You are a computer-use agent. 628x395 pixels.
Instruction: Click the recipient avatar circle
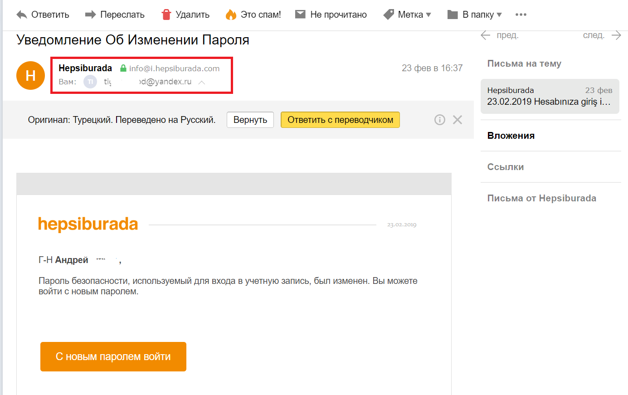click(x=90, y=82)
